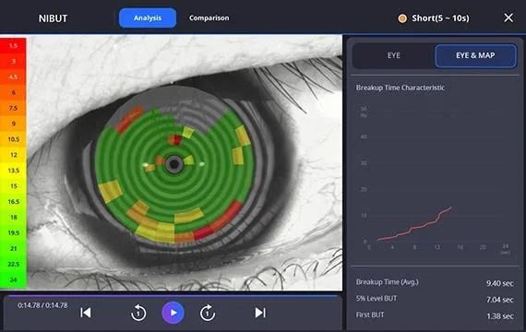Play the NIBUT recording

173,313
